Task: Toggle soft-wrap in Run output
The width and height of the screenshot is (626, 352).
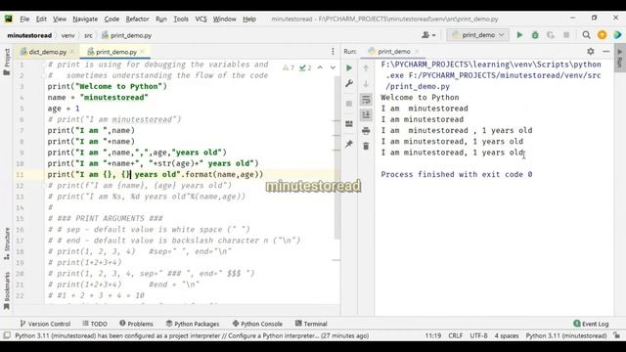Action: click(366, 100)
